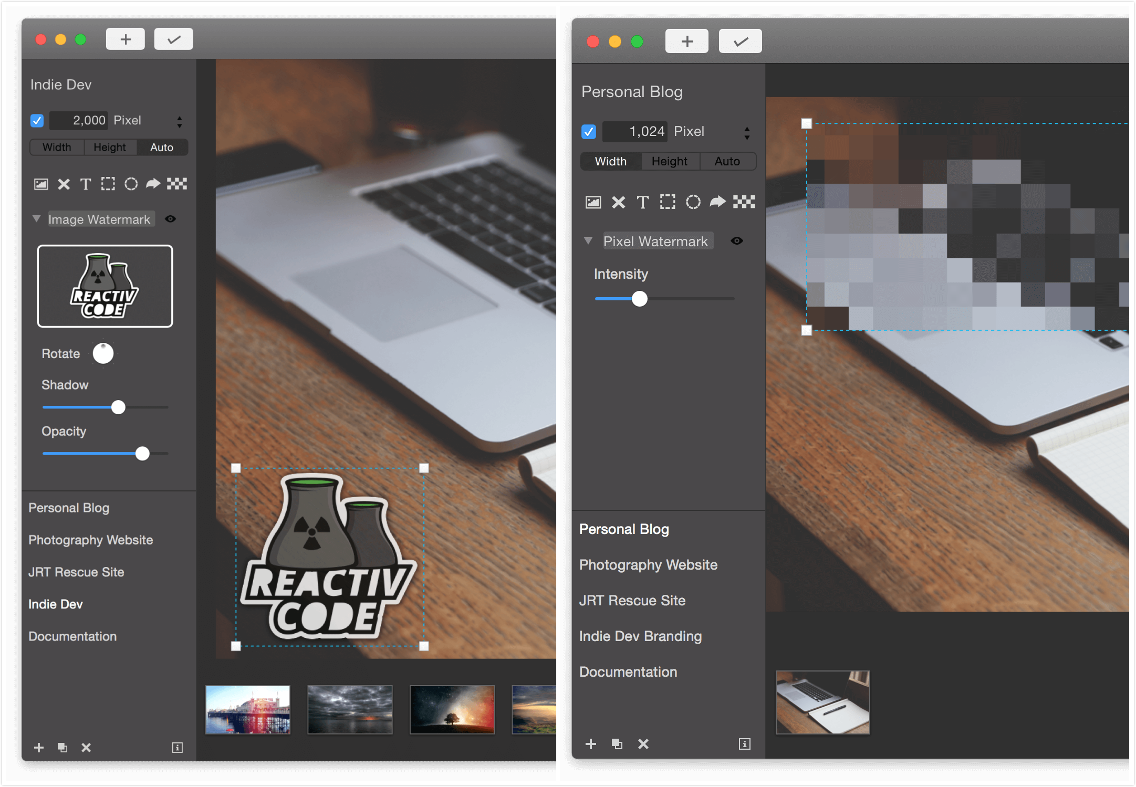This screenshot has width=1136, height=787.
Task: Collapse the Image Watermark section
Action: (36, 219)
